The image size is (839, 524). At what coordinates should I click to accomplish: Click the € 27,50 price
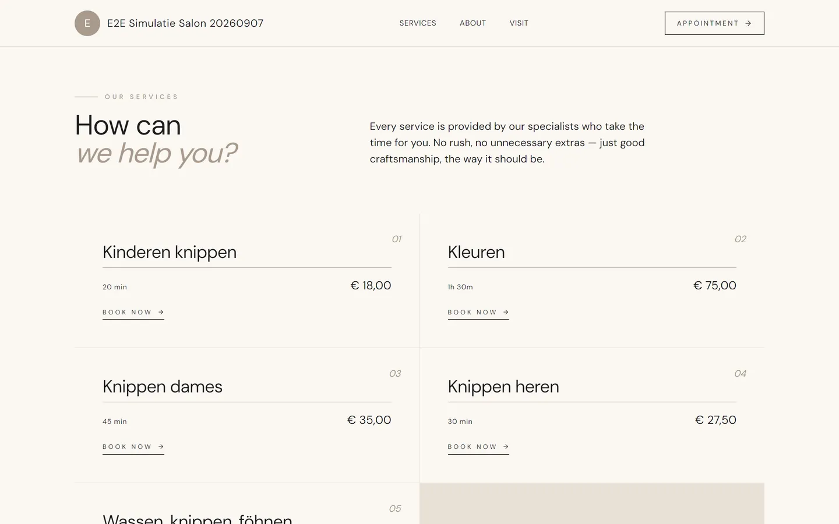(x=715, y=420)
